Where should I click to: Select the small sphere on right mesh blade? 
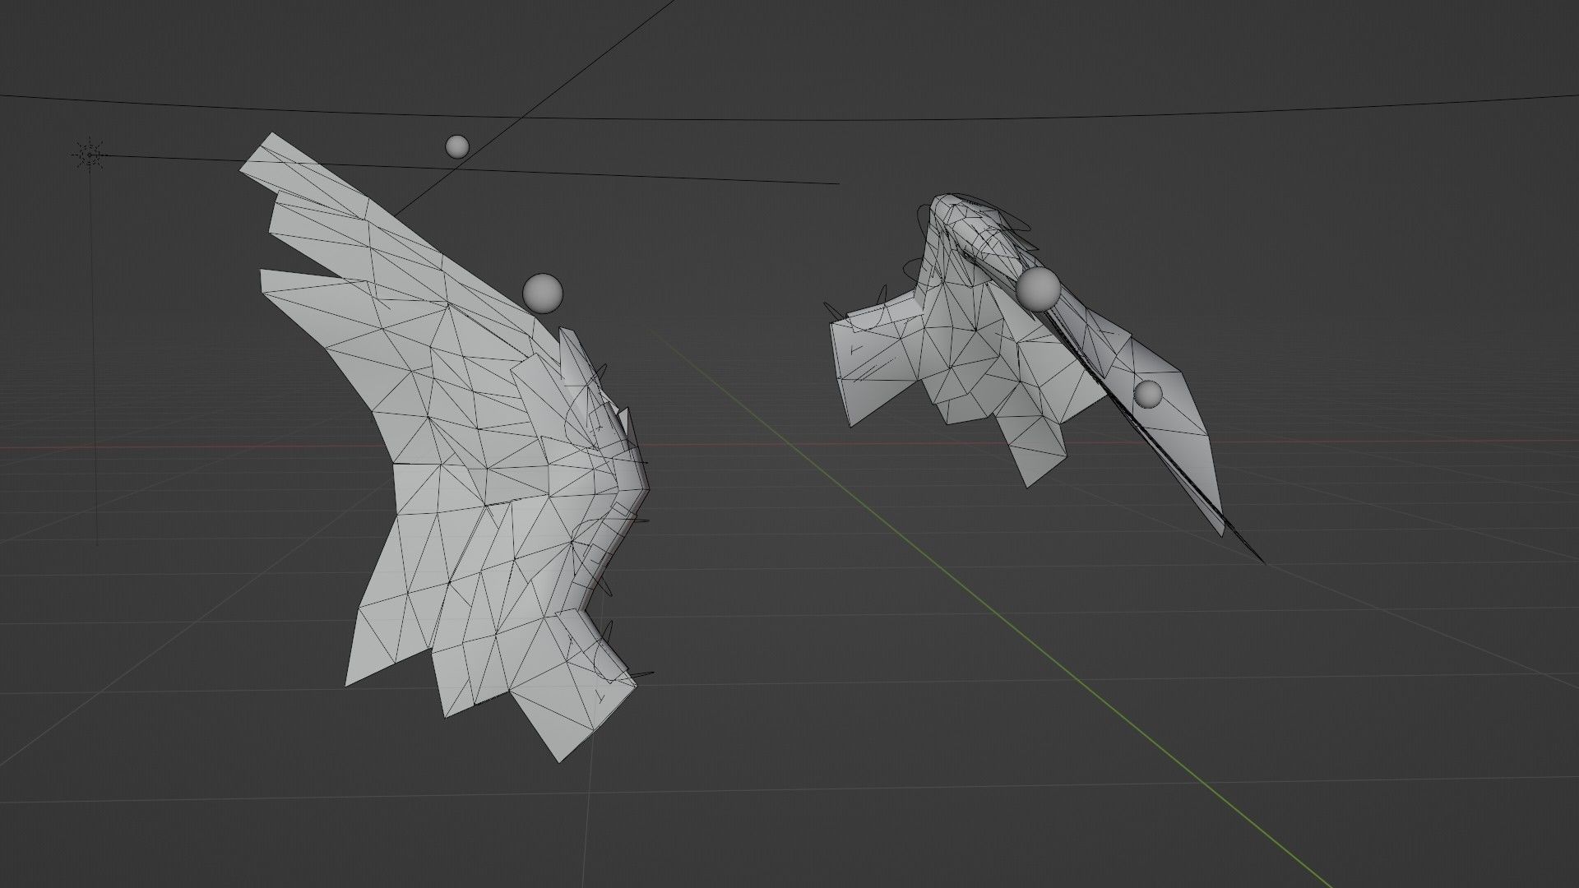[x=1148, y=394]
